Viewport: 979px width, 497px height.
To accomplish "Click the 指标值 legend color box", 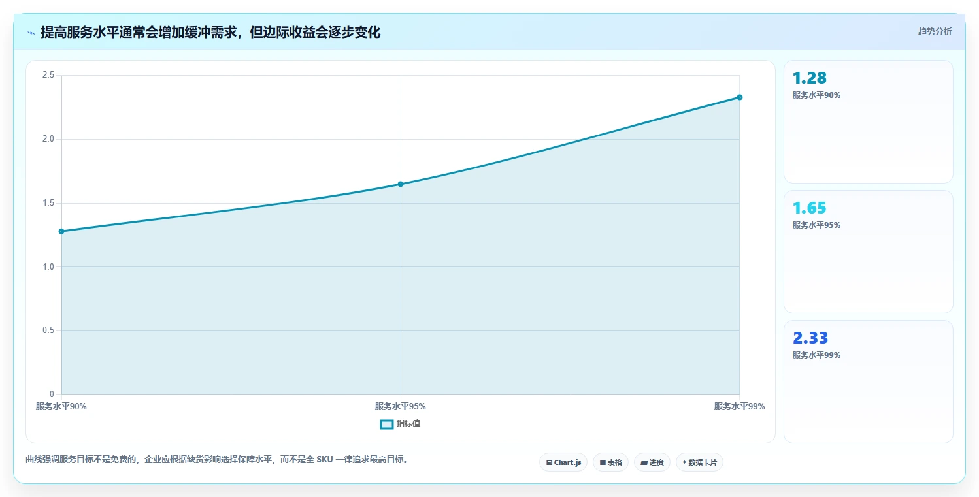I will click(387, 425).
